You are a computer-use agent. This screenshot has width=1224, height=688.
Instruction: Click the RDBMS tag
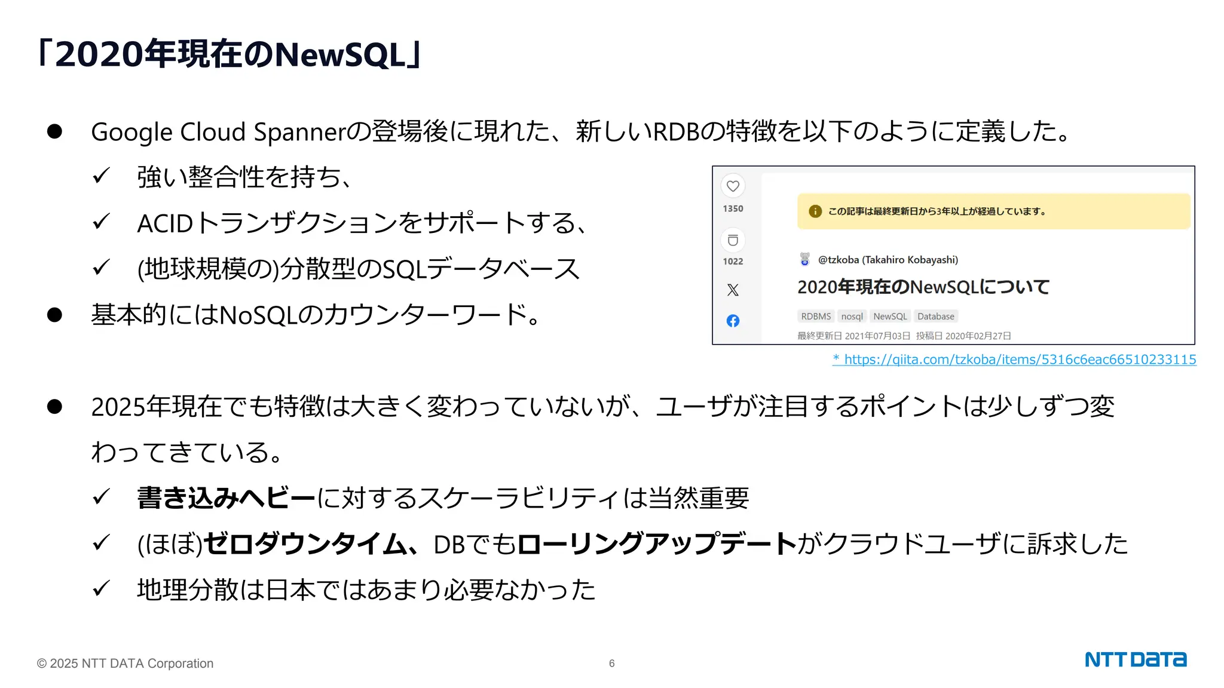click(x=816, y=316)
